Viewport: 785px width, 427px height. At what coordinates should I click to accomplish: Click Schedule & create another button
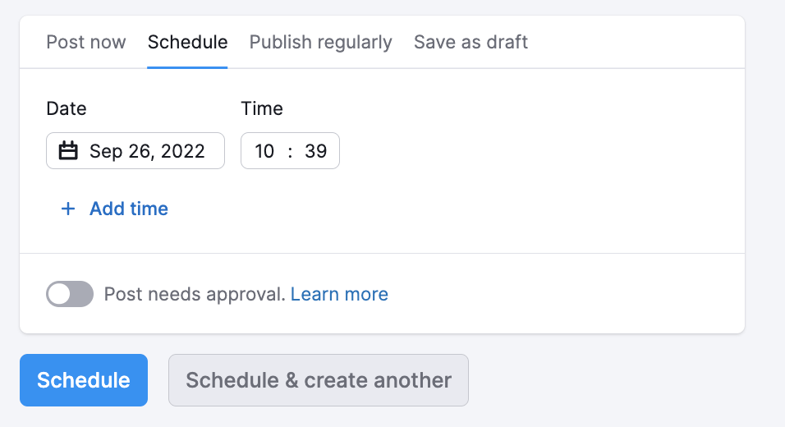tap(319, 380)
